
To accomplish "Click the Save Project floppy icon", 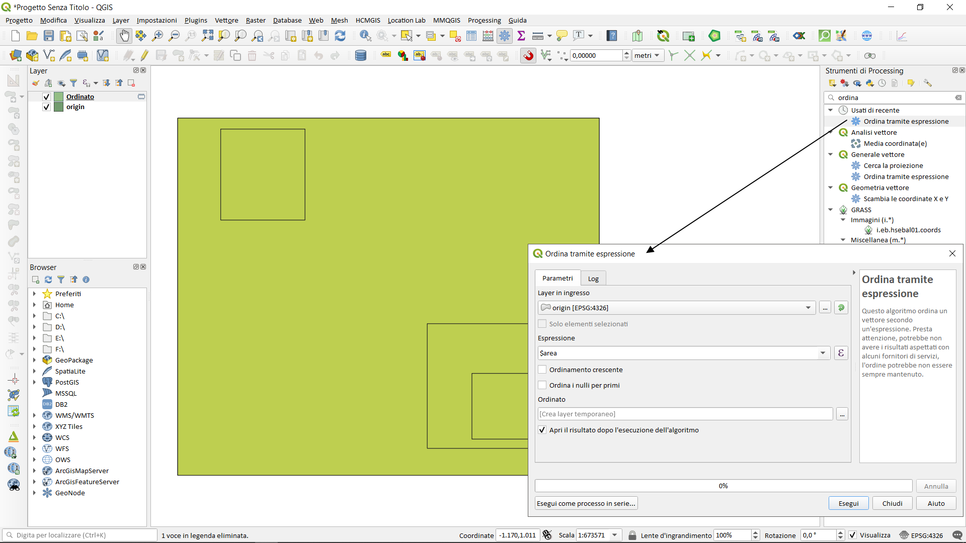I will pyautogui.click(x=49, y=36).
